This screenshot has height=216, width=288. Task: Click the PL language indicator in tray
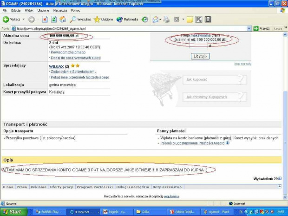tap(241, 212)
